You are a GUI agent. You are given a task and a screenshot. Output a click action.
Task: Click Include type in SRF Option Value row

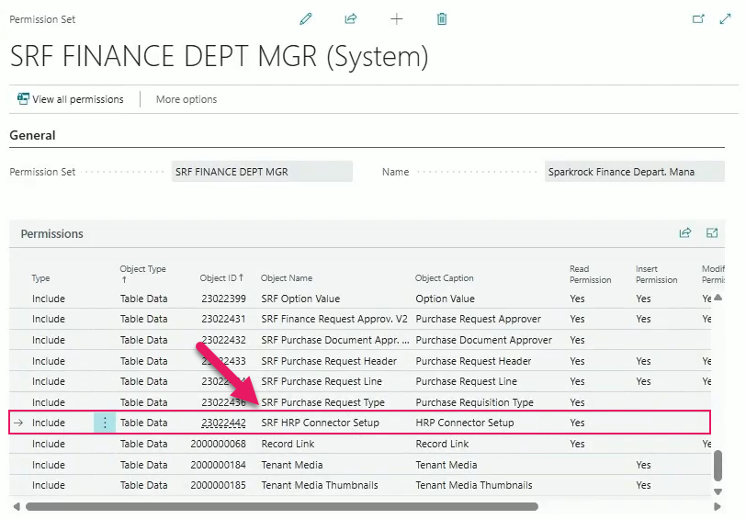(49, 299)
